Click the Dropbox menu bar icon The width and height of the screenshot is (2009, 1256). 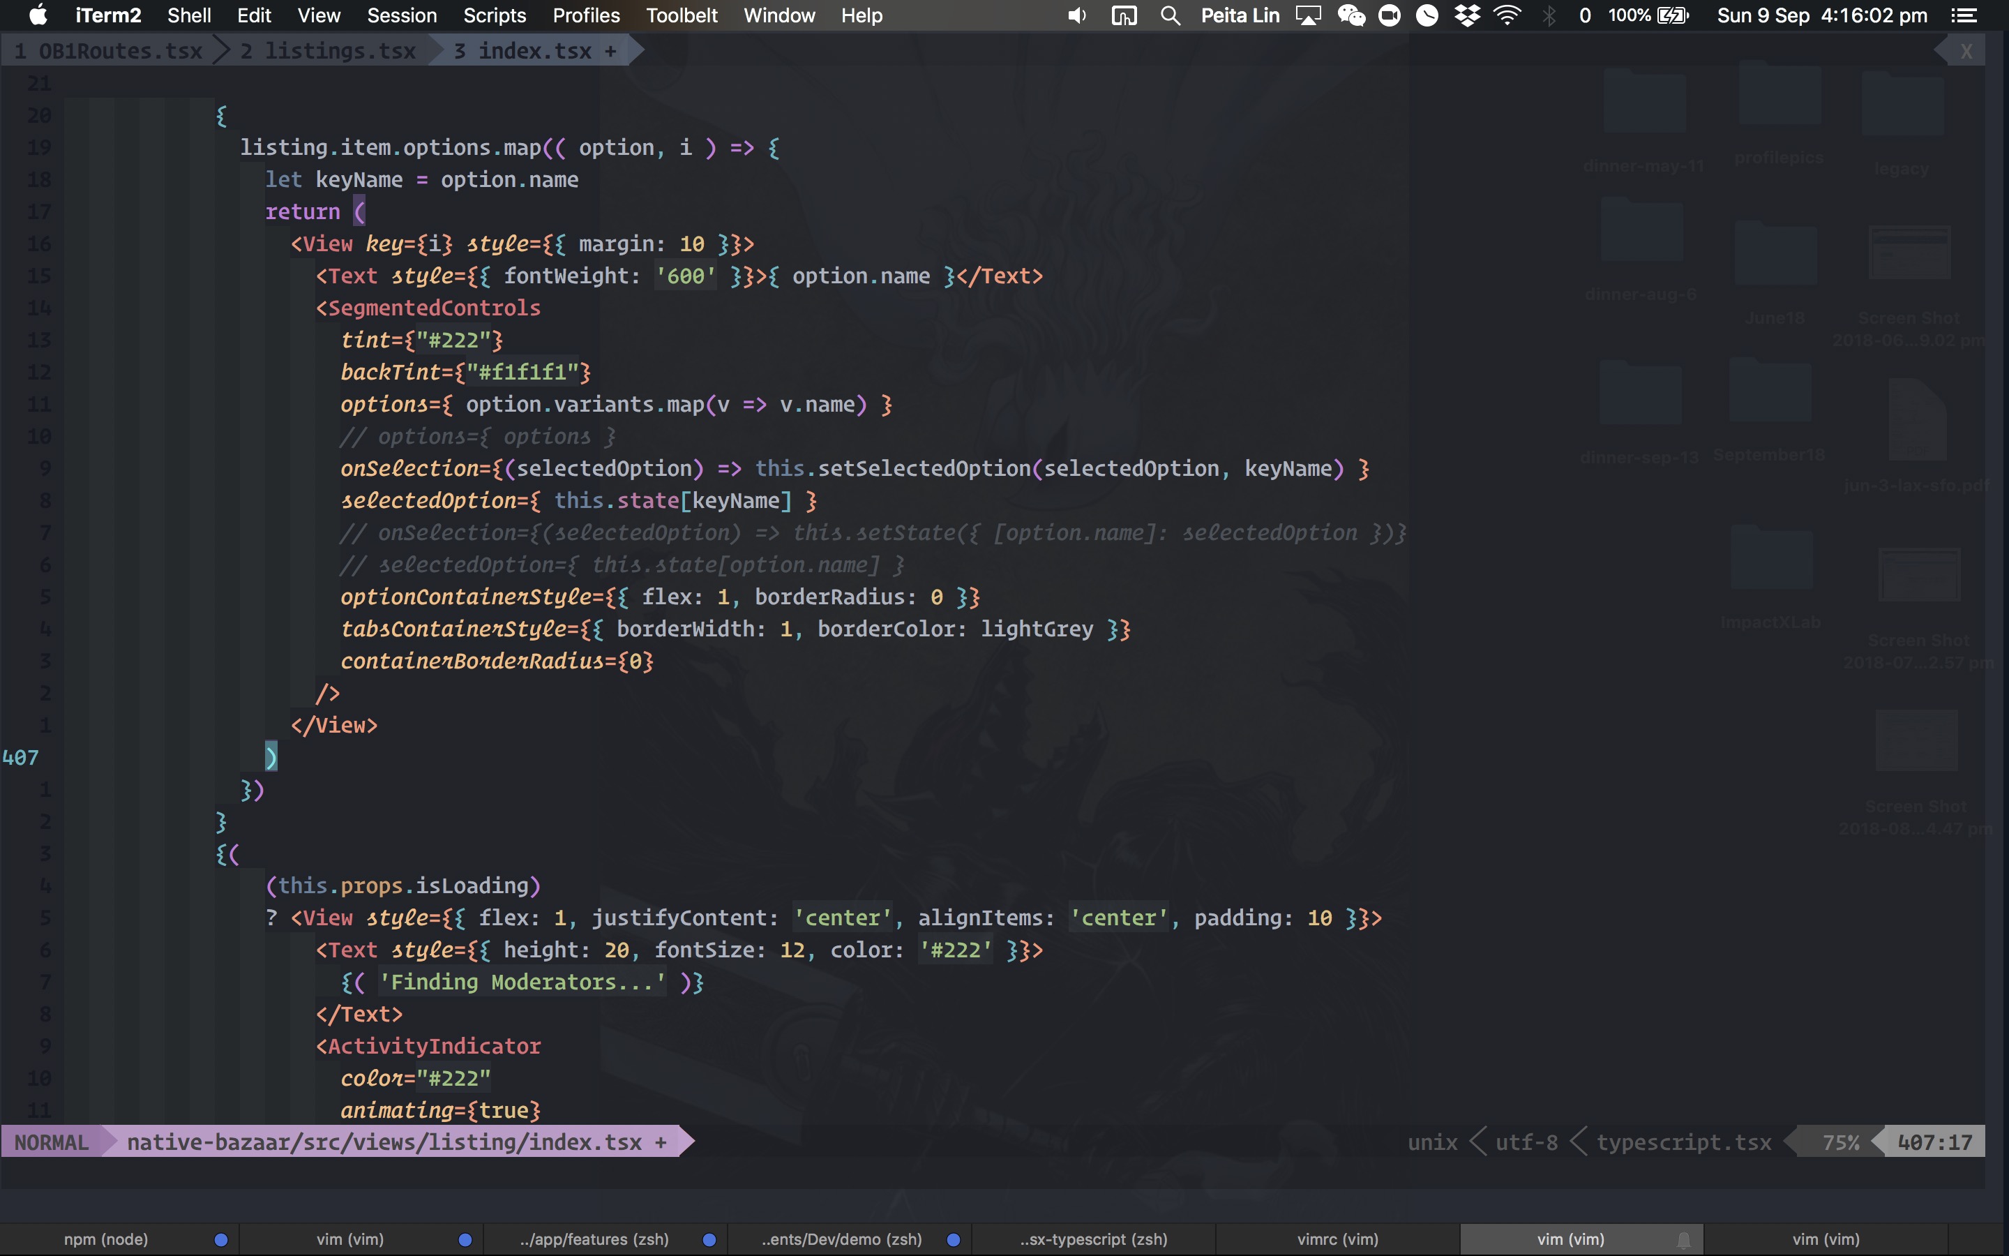[x=1467, y=16]
